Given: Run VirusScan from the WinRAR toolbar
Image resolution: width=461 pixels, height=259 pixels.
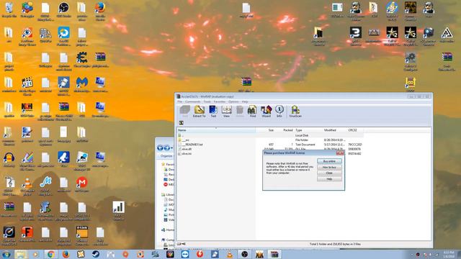Looking at the screenshot, I should pyautogui.click(x=295, y=112).
